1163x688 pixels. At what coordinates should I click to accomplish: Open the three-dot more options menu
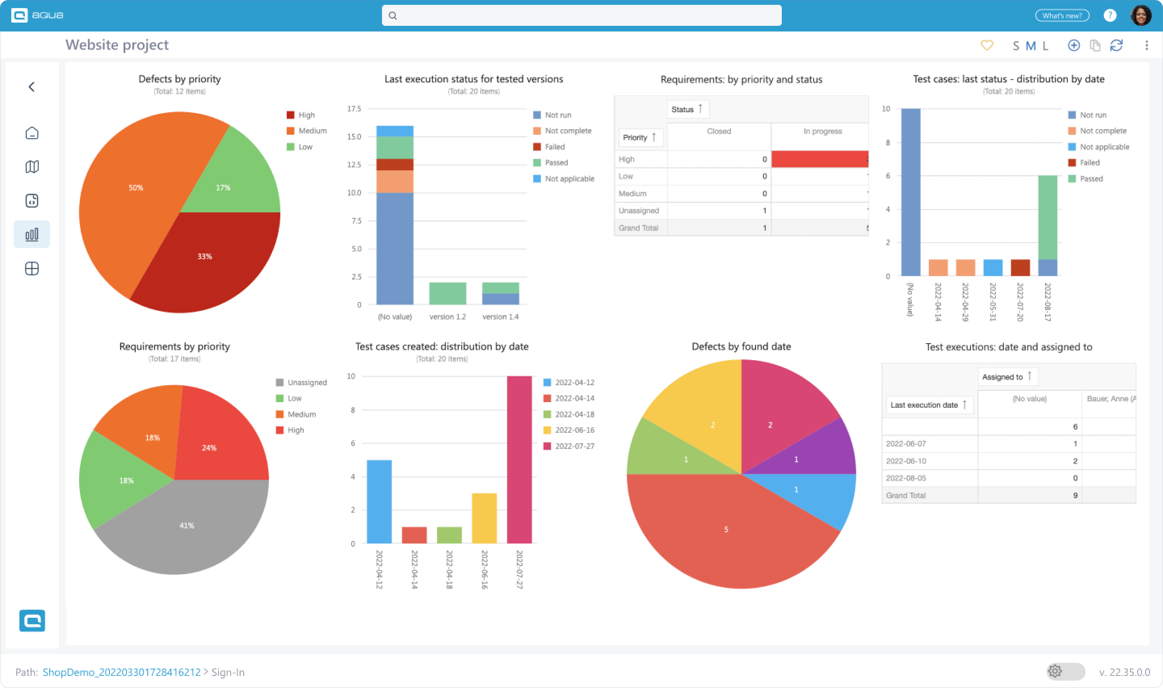[1146, 45]
